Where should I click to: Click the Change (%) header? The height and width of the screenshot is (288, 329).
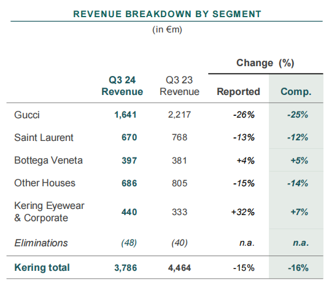coord(265,63)
